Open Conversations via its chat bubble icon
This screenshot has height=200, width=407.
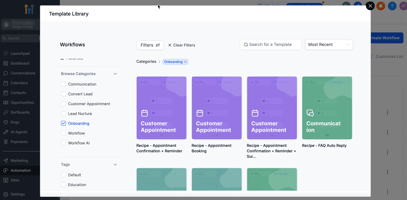6,73
